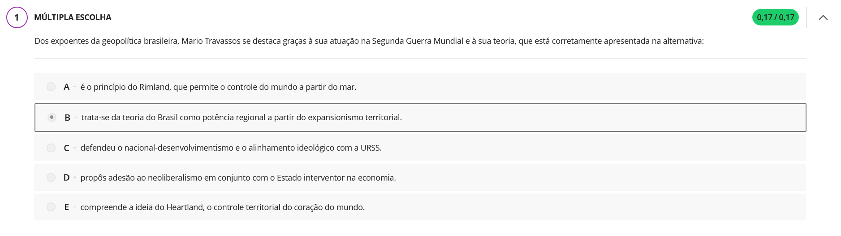Click the letter A option label

point(66,87)
